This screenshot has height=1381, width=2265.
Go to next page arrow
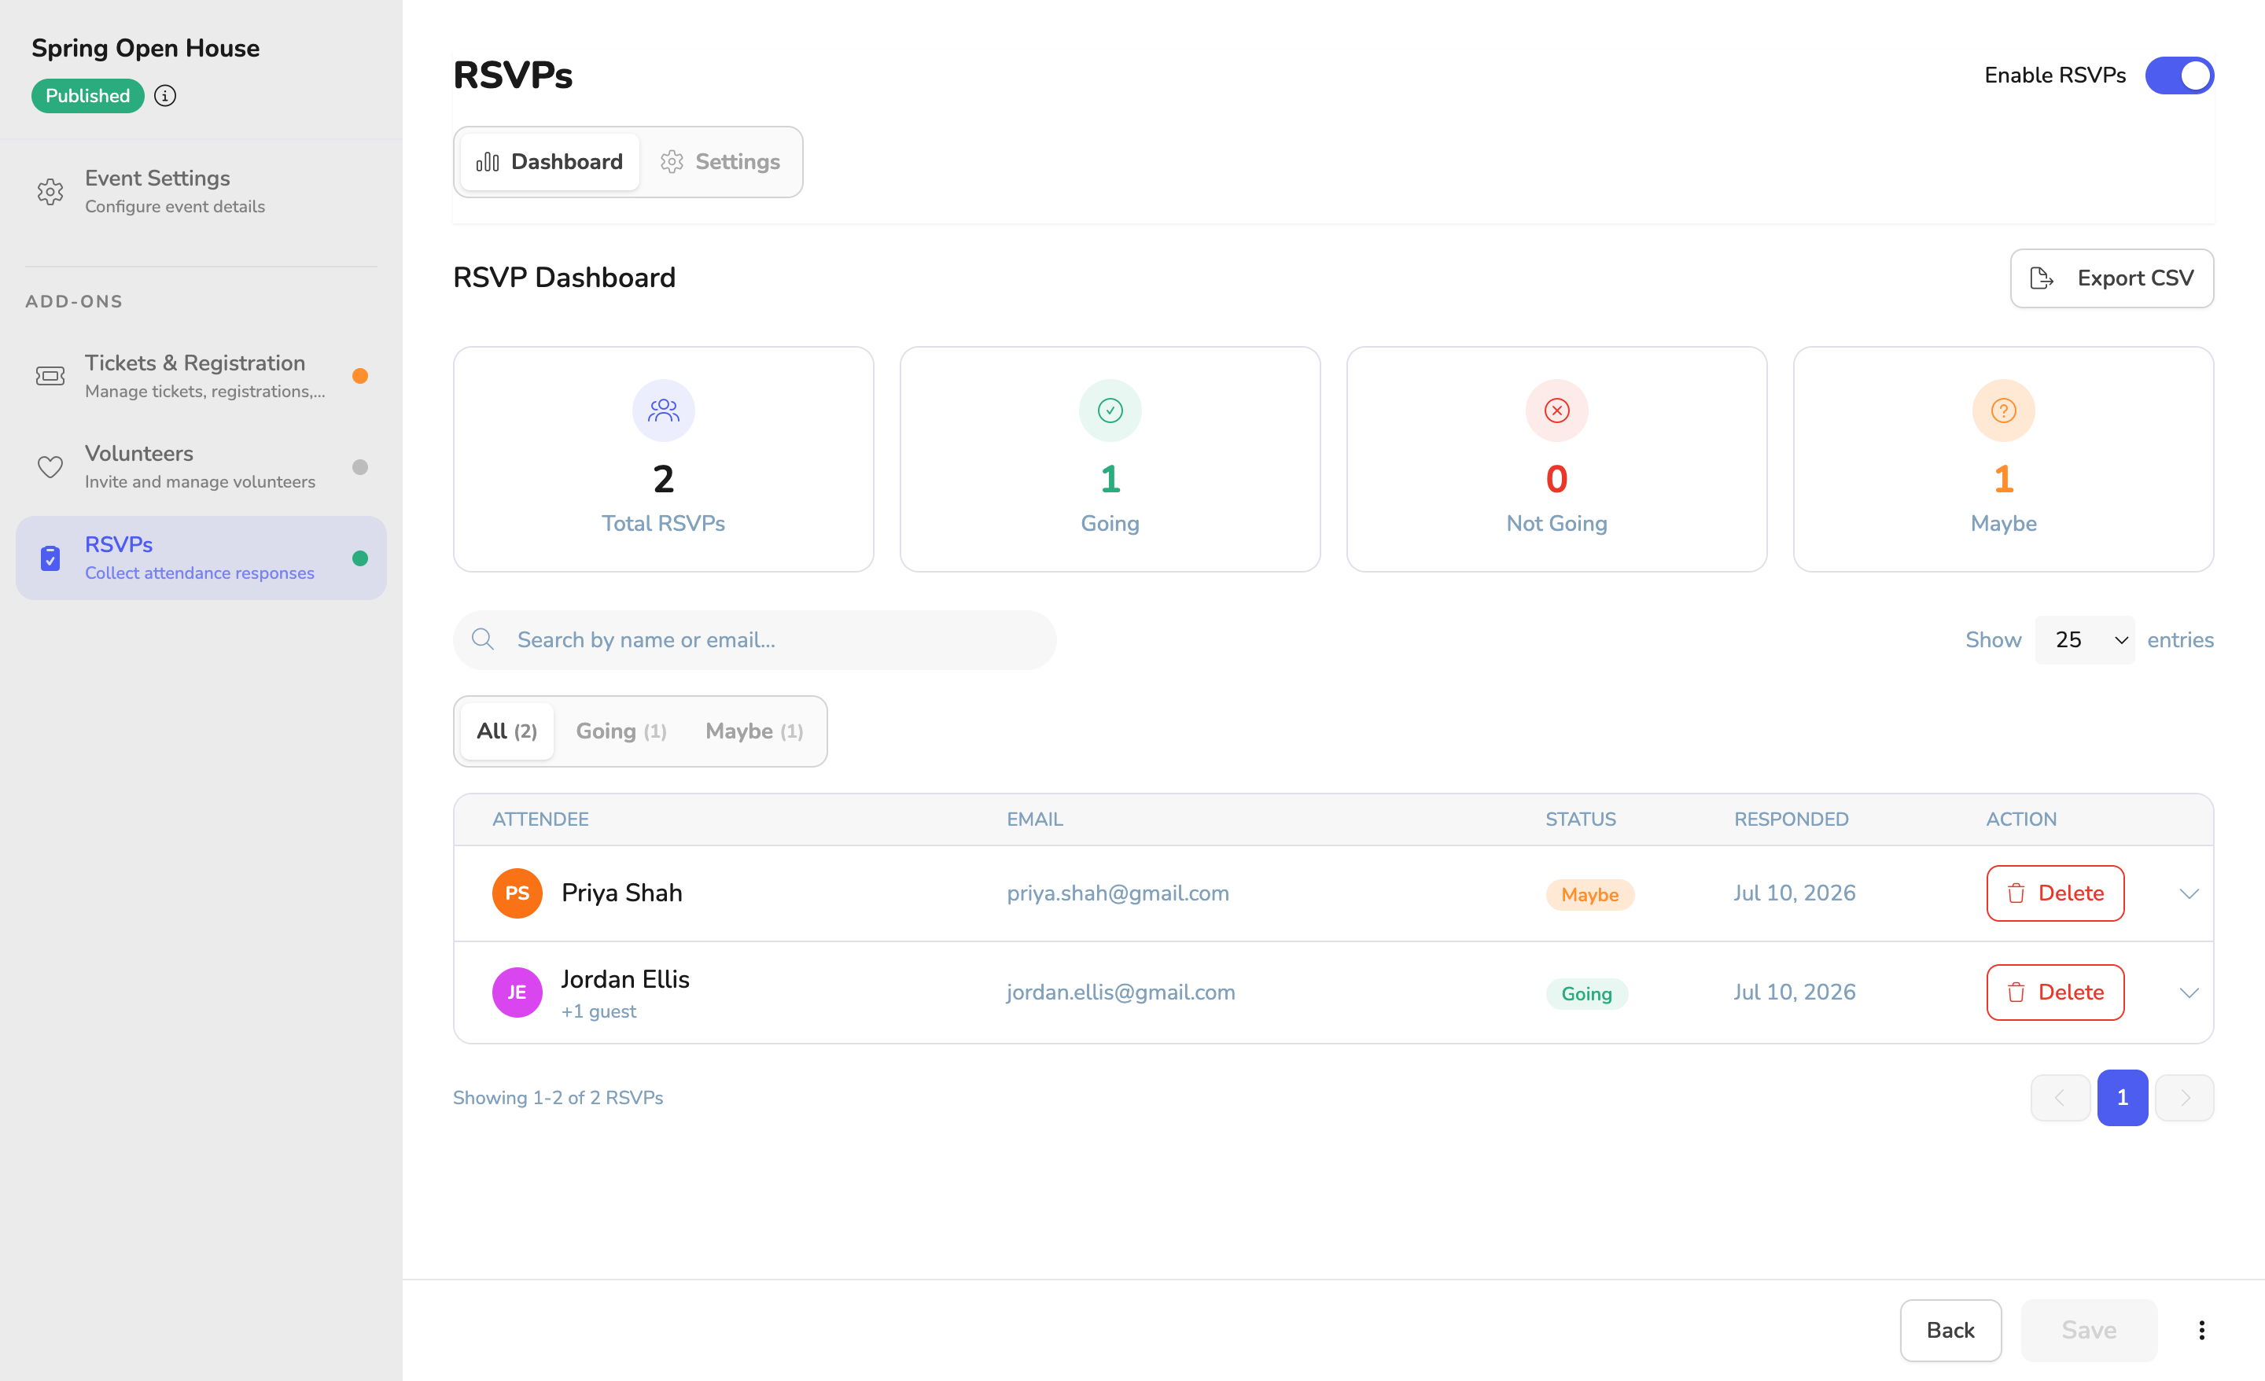coord(2184,1097)
